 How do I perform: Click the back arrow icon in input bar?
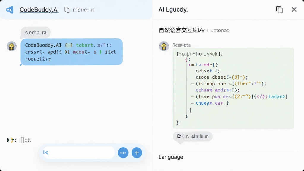(46, 153)
